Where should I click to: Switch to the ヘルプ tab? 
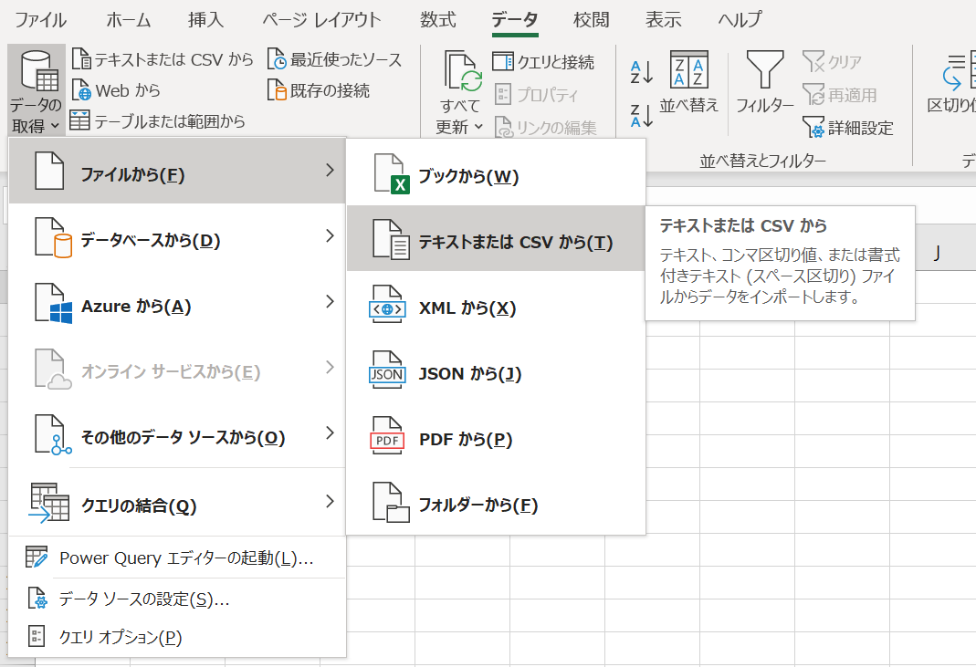click(x=740, y=20)
